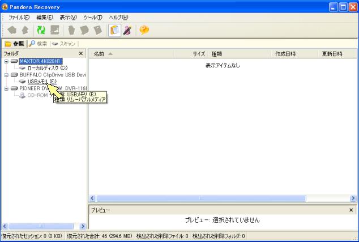The width and height of the screenshot is (359, 242).
Task: Click folder panel scrollbar right arrow
Action: [x=83, y=226]
